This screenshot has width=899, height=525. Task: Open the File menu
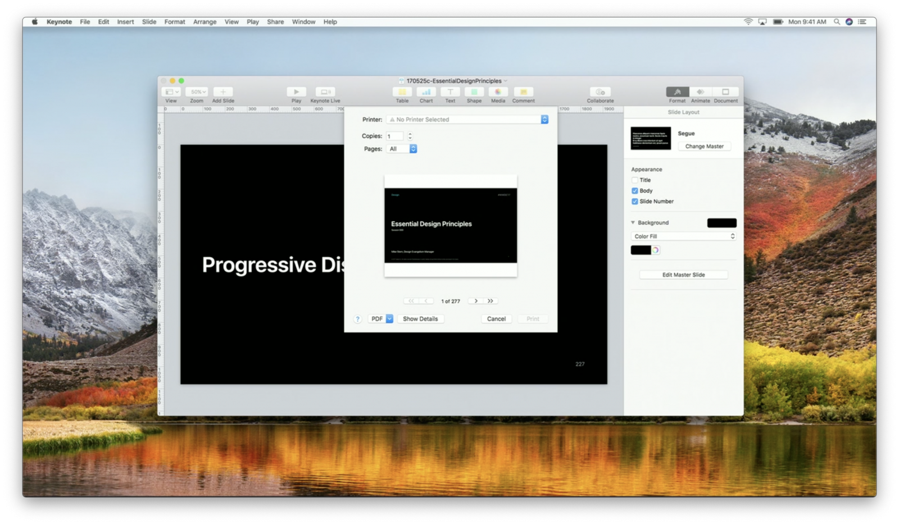point(85,22)
